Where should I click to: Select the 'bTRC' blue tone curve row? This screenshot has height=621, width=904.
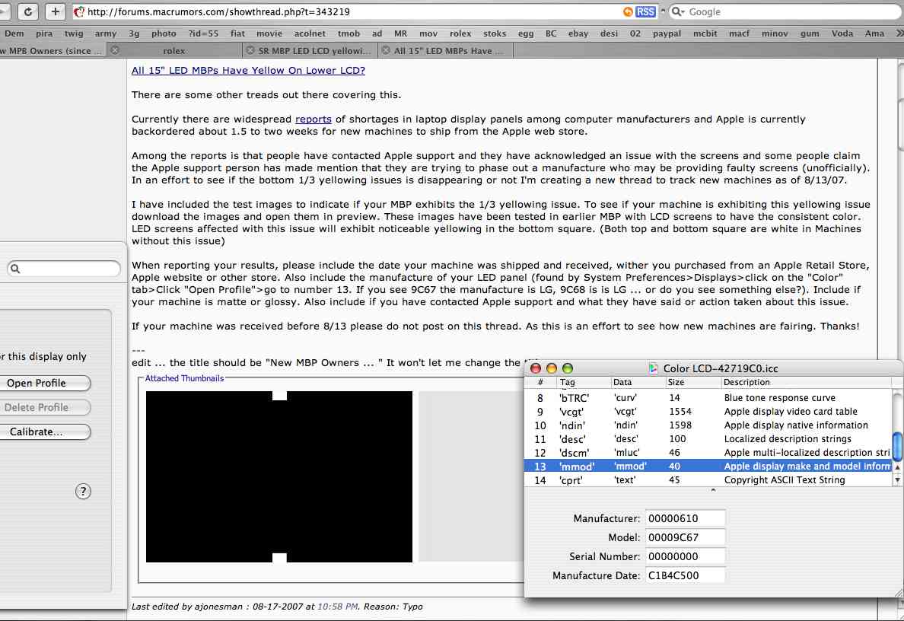coord(708,398)
